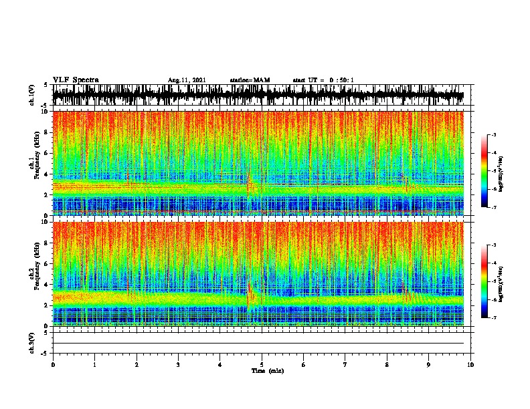This screenshot has width=530, height=409.
Task: Click the ch.2 color bar PSD unit label
Action: [x=501, y=284]
